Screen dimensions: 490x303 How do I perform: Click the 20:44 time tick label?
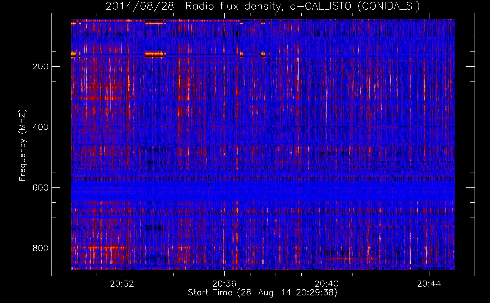pyautogui.click(x=429, y=284)
